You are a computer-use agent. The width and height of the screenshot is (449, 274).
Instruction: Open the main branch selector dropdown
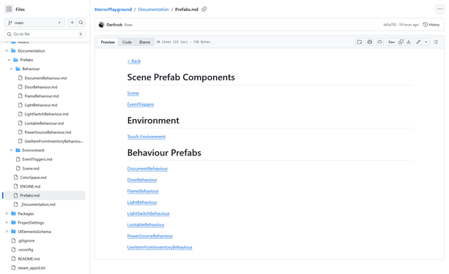[x=34, y=23]
